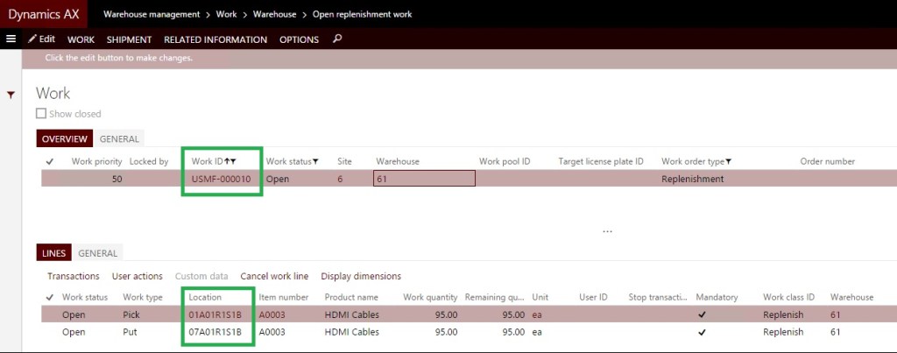The image size is (897, 353).
Task: Click the Warehouse field containing 61
Action: click(x=424, y=179)
